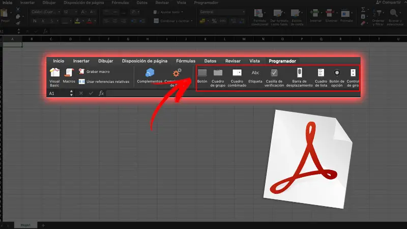The height and width of the screenshot is (229, 407).
Task: Click the AutoSum sigma icon
Action: [363, 10]
